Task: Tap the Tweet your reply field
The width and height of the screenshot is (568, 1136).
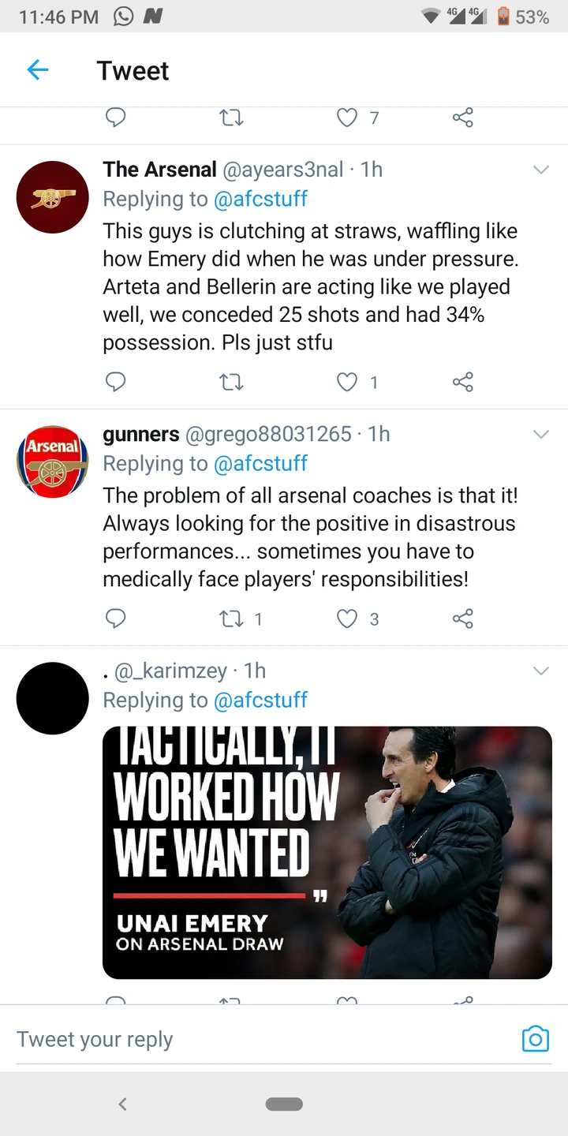Action: tap(260, 1039)
